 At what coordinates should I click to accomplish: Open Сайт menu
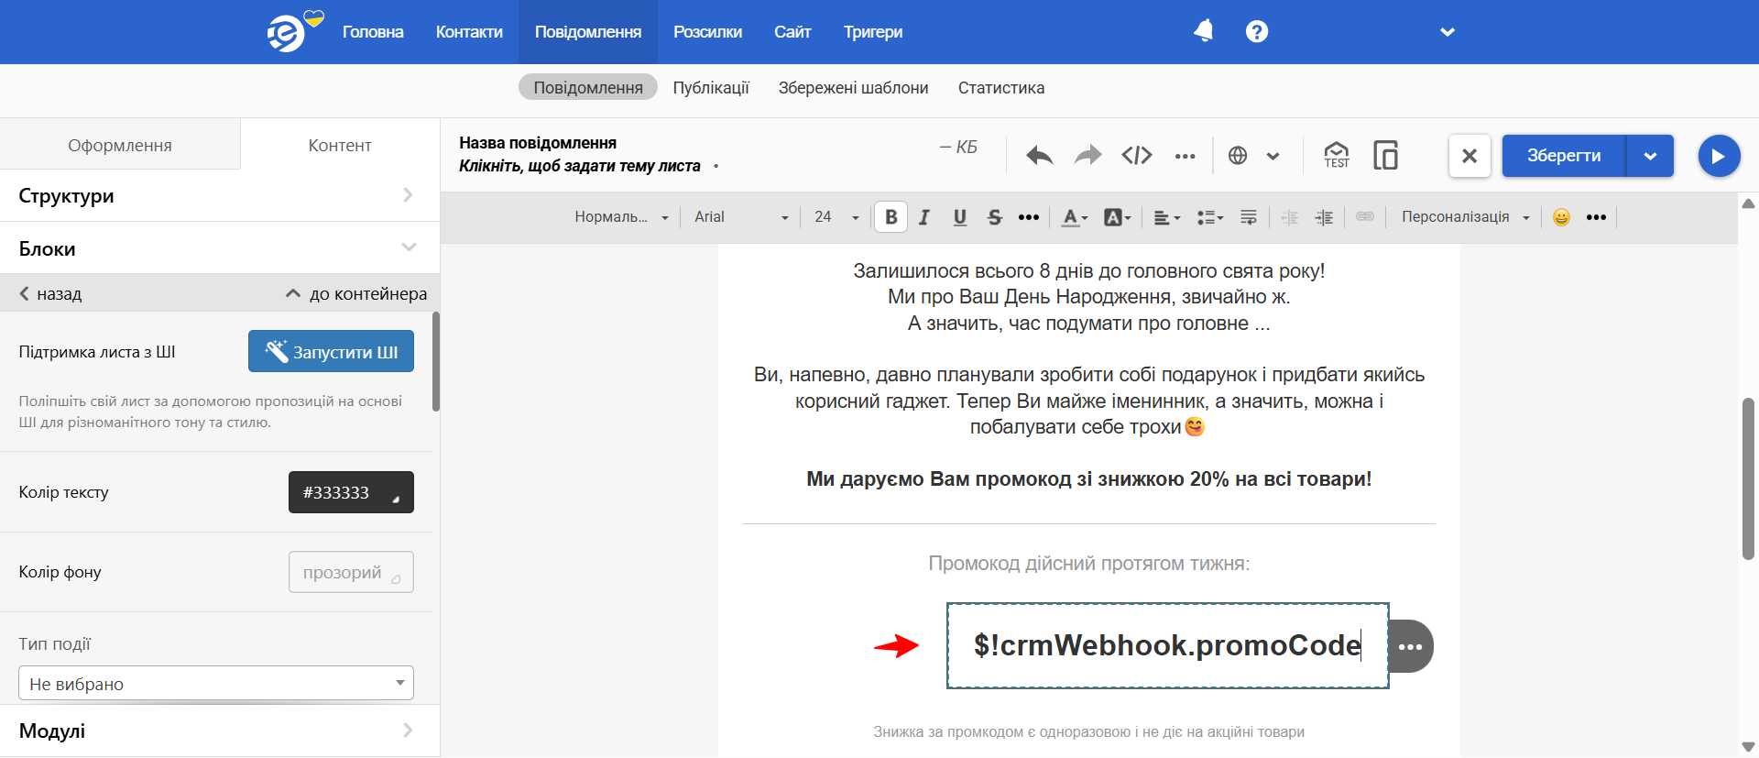pos(792,32)
